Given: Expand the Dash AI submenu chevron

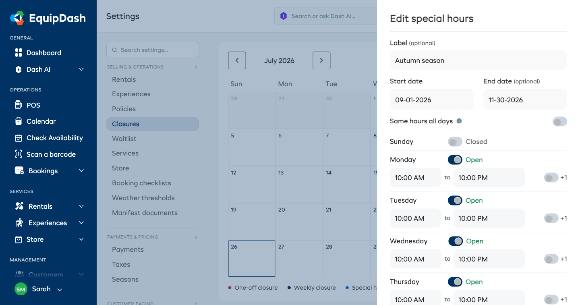Looking at the screenshot, I should pyautogui.click(x=81, y=69).
